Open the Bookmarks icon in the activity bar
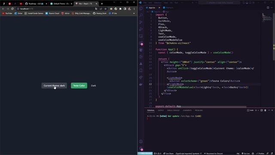275x155 pixels. coord(141,71)
